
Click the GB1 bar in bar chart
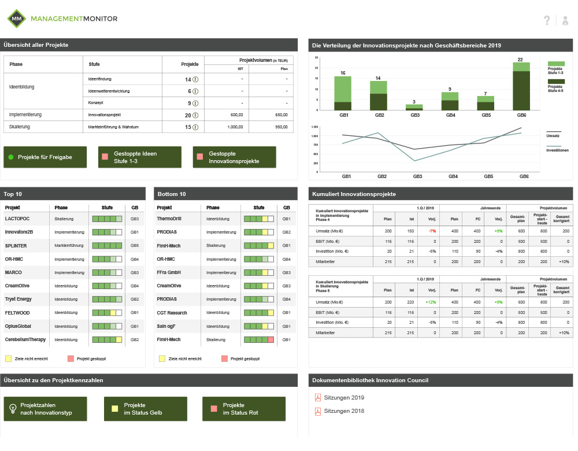343,93
